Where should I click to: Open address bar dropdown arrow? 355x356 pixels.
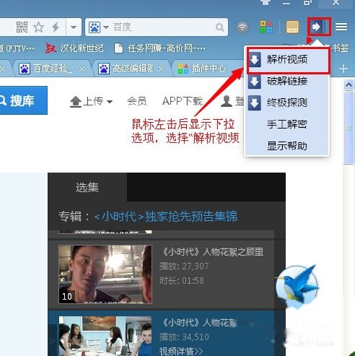click(x=74, y=27)
